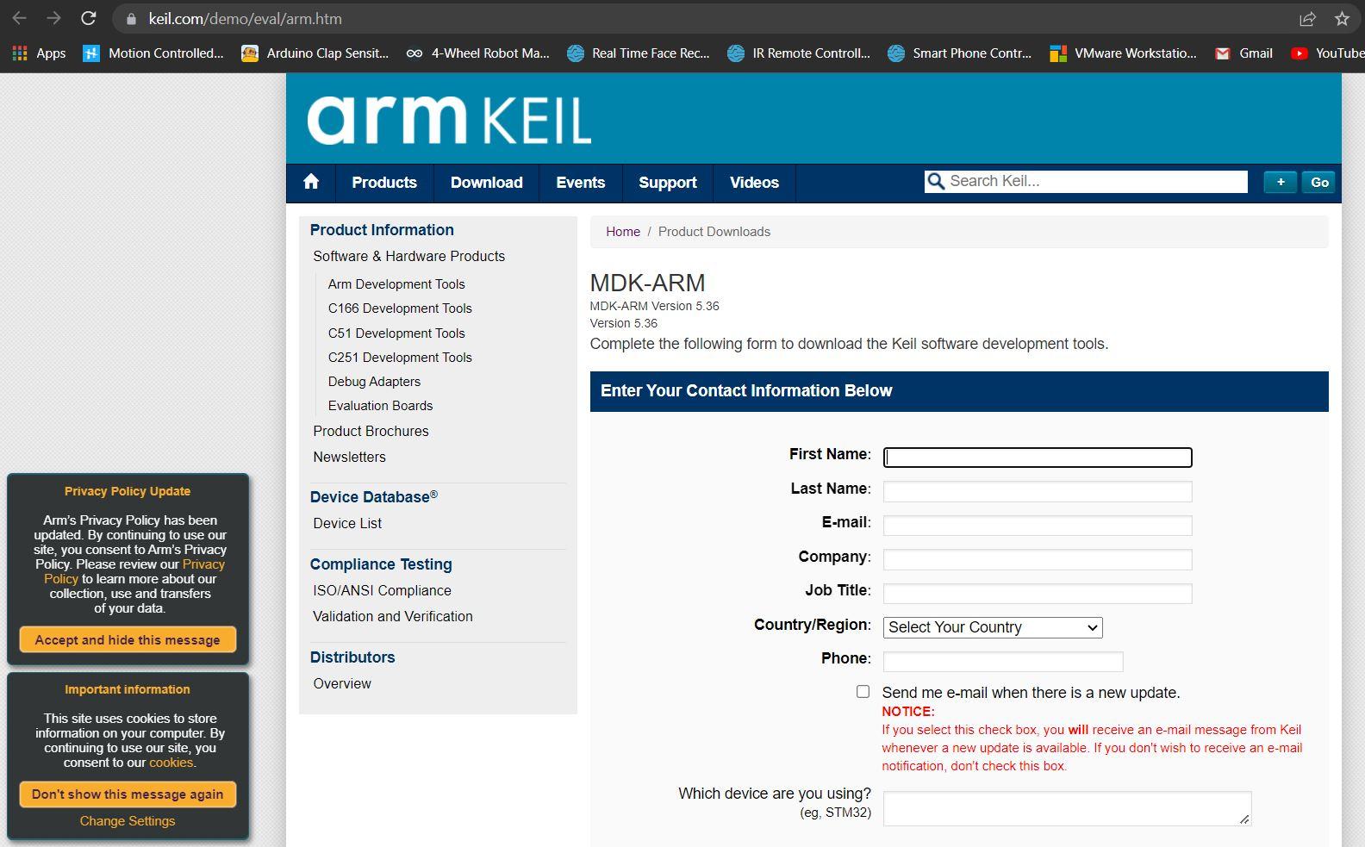Viewport: 1365px width, 847px height.
Task: Expand the Select Your Country dropdown
Action: pos(993,627)
